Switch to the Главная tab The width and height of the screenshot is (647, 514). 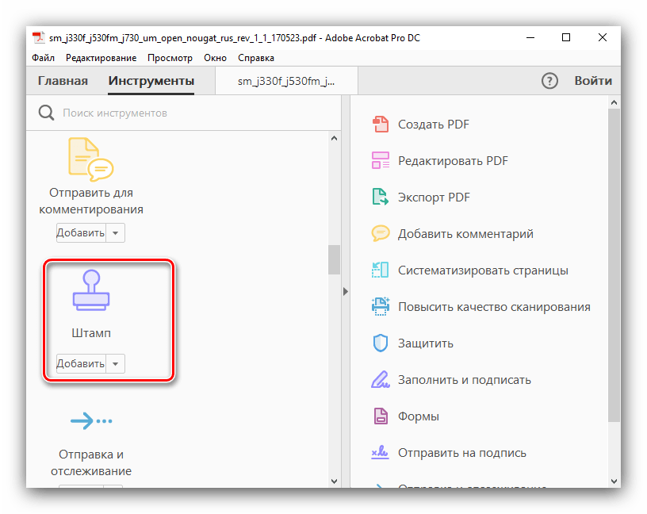click(63, 81)
